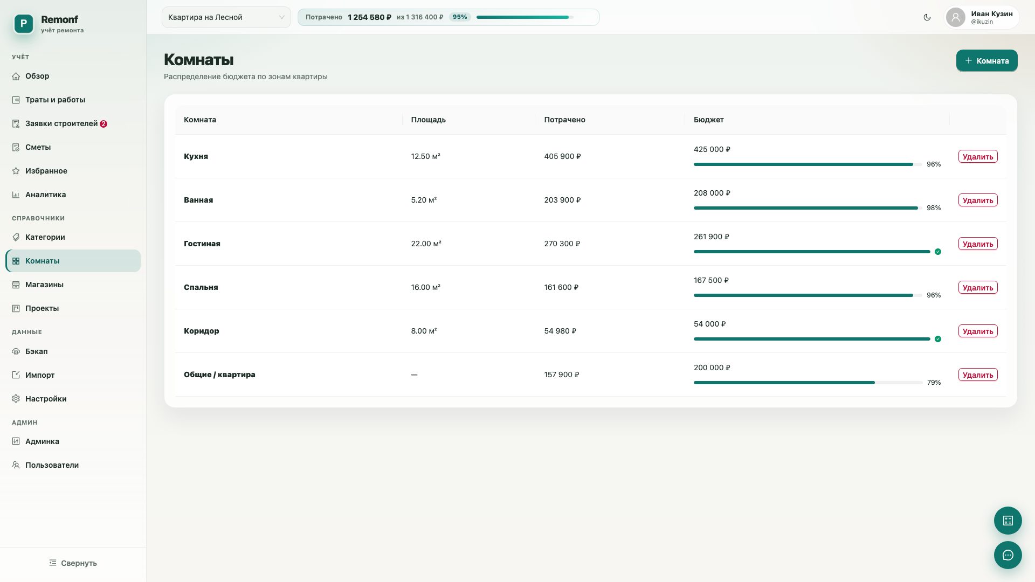The image size is (1035, 582).
Task: Click the Remonf logo icon
Action: pyautogui.click(x=24, y=24)
